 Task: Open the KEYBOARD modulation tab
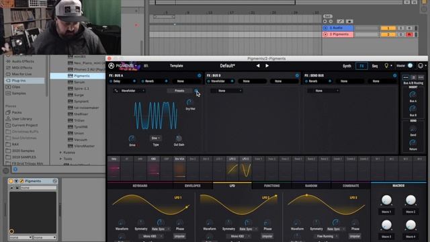click(140, 186)
